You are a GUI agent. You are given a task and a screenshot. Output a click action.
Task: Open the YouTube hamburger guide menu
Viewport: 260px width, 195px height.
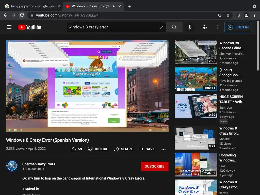click(x=9, y=27)
